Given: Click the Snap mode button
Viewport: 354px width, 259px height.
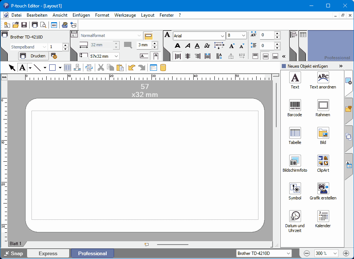Looking at the screenshot, I should 14,253.
